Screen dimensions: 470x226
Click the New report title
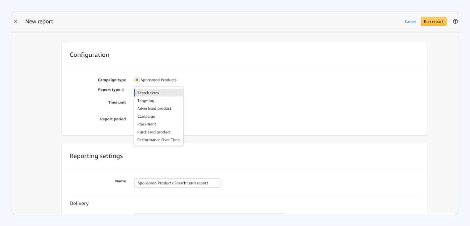(x=39, y=21)
